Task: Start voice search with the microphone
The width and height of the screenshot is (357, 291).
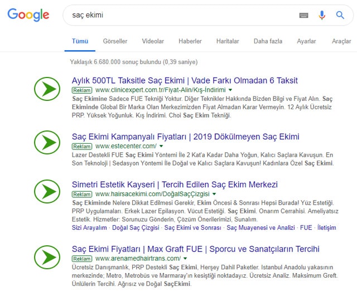Action: (x=322, y=15)
